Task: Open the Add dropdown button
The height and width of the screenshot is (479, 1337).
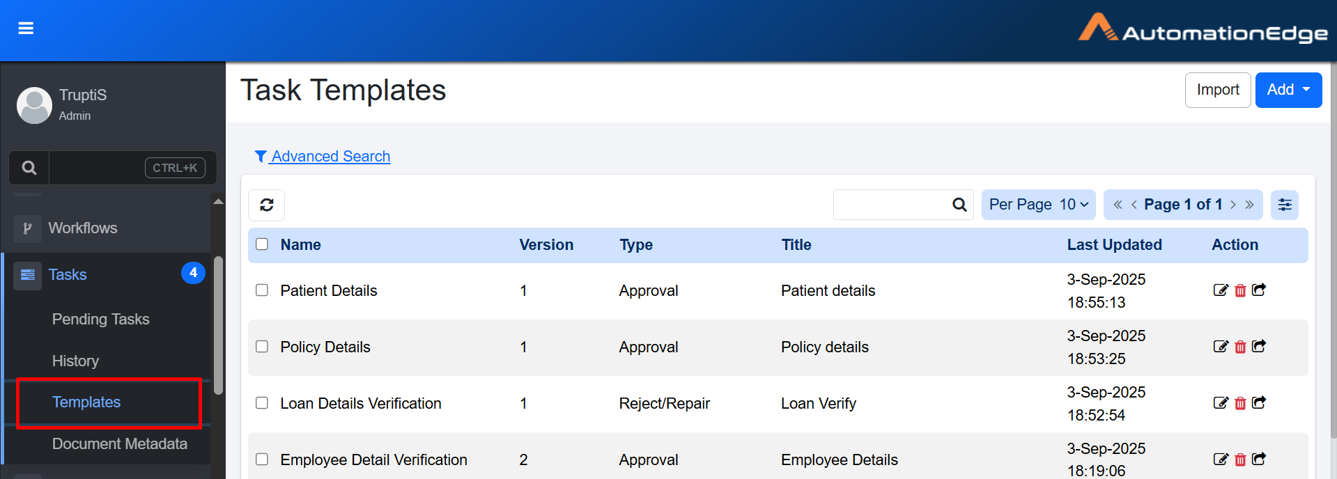Action: (1288, 90)
